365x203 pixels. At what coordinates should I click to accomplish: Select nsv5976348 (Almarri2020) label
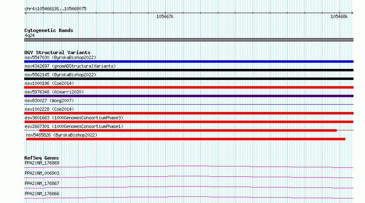point(54,92)
